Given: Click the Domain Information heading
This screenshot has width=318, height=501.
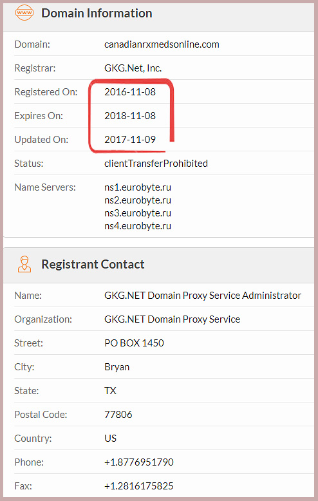Looking at the screenshot, I should tap(97, 13).
